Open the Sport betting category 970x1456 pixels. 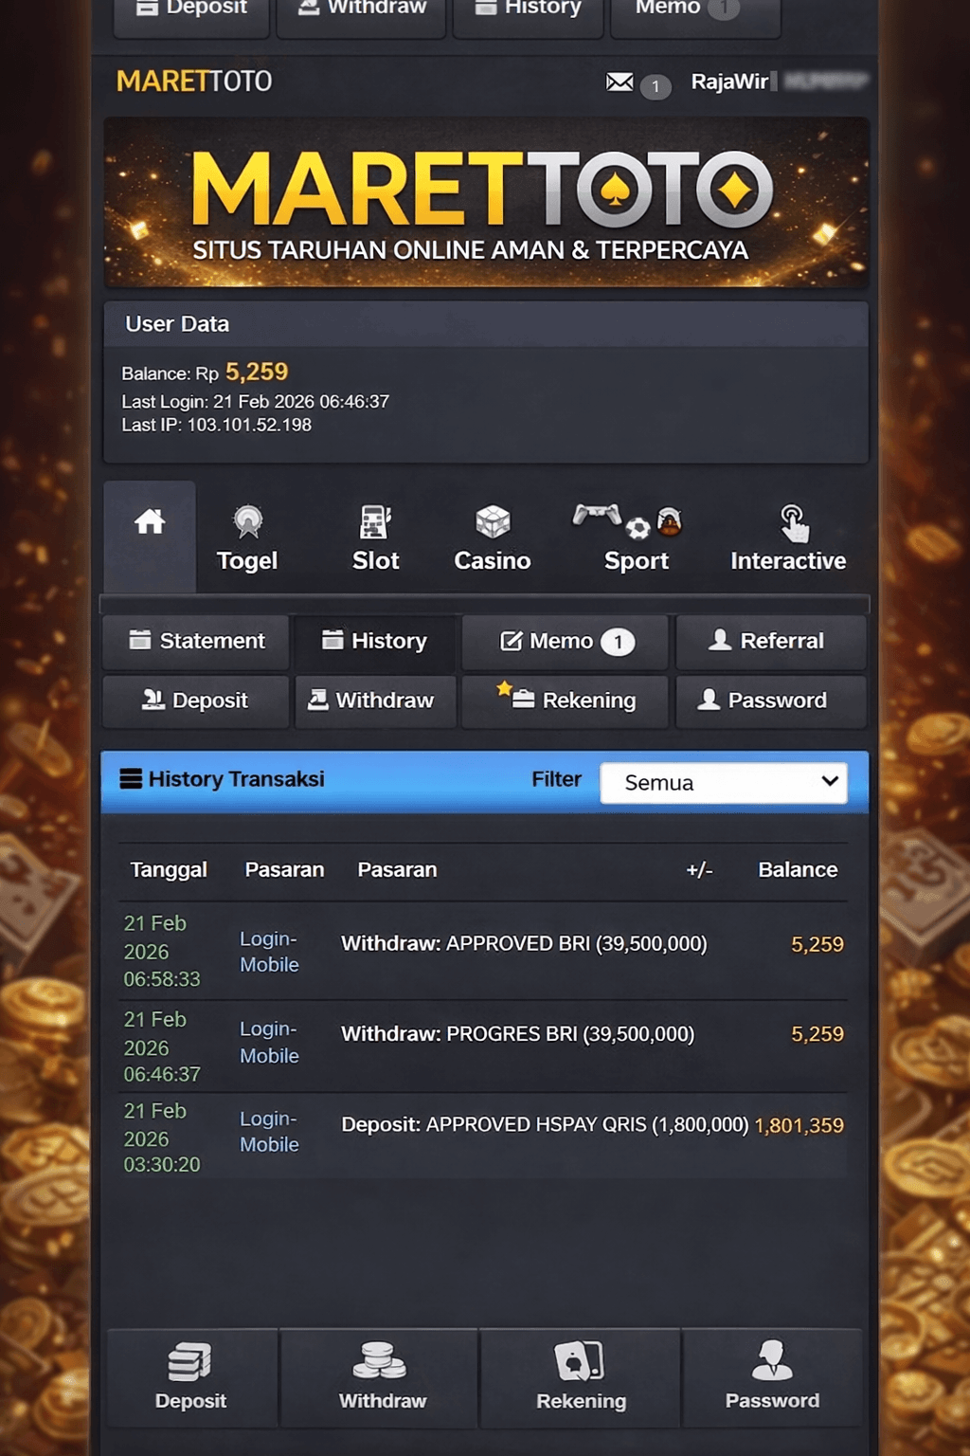636,537
